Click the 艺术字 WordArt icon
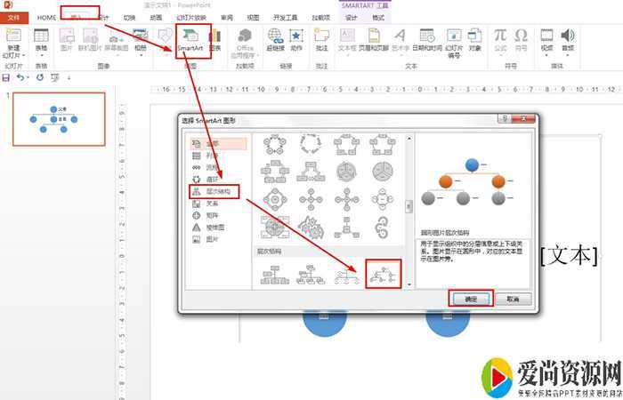Viewport: 623px width, 400px height. [401, 40]
